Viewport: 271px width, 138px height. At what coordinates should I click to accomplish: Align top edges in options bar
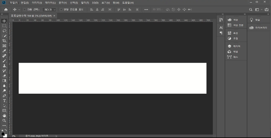click(x=119, y=10)
